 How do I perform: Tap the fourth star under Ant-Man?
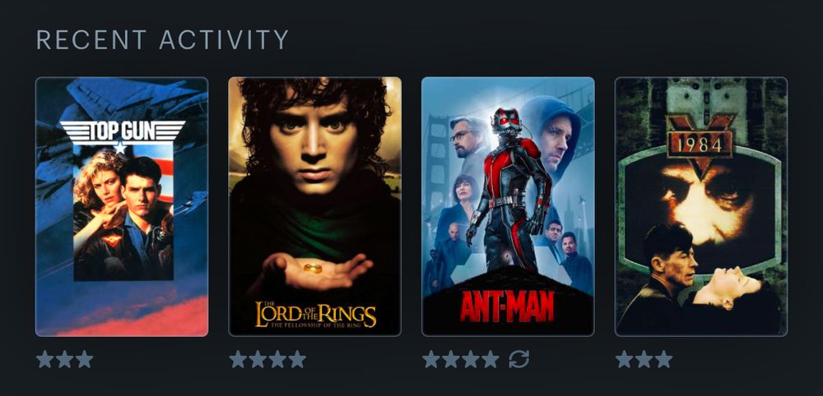coord(491,359)
